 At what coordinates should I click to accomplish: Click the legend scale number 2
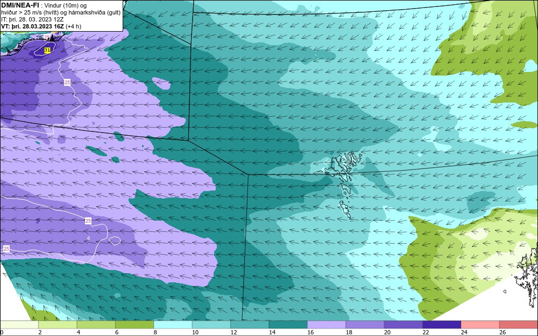[x=40, y=332]
